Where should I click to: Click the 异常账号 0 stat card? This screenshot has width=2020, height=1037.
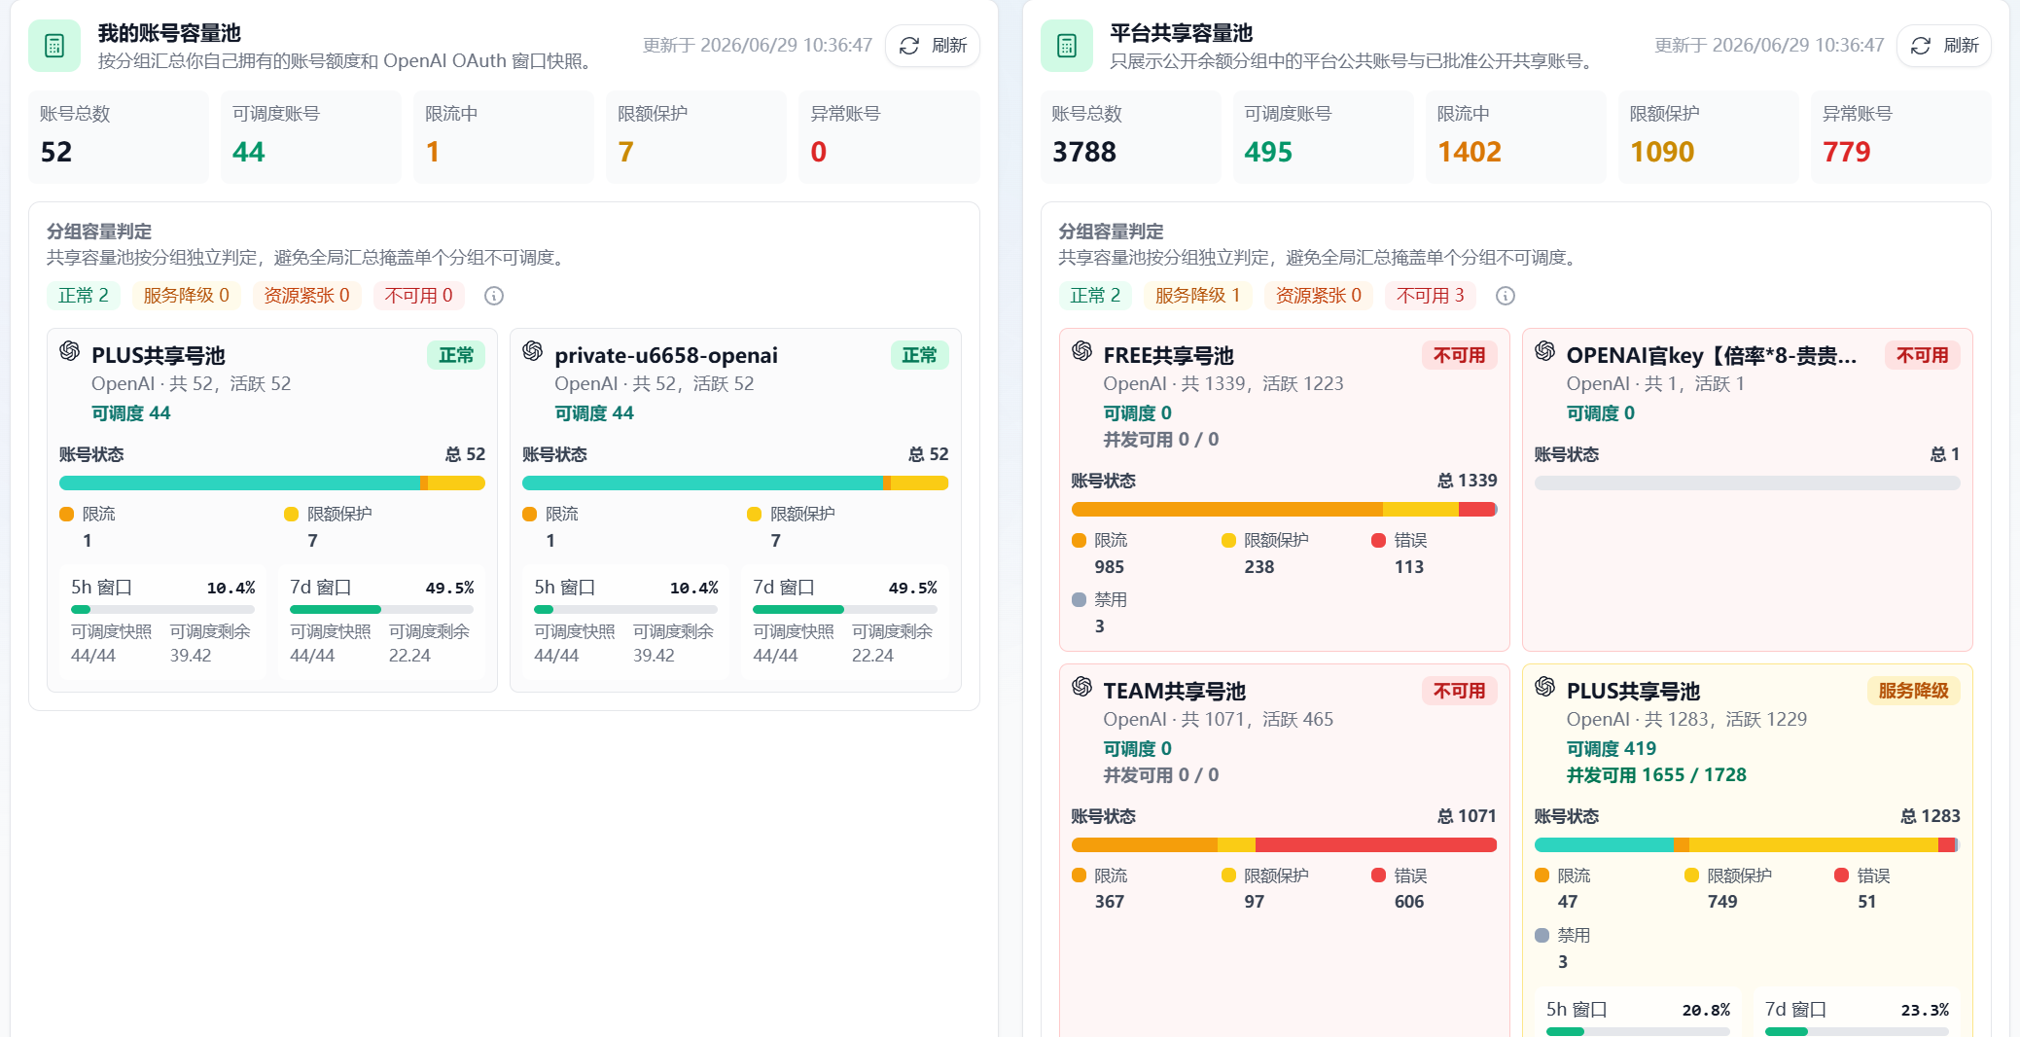pyautogui.click(x=889, y=137)
